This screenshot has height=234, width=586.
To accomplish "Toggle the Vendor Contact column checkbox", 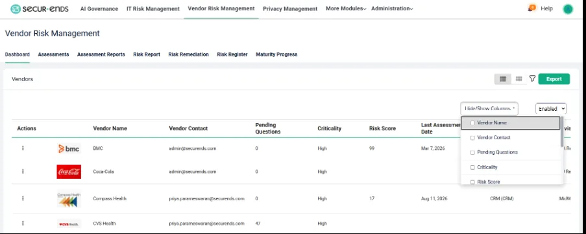I will point(472,137).
